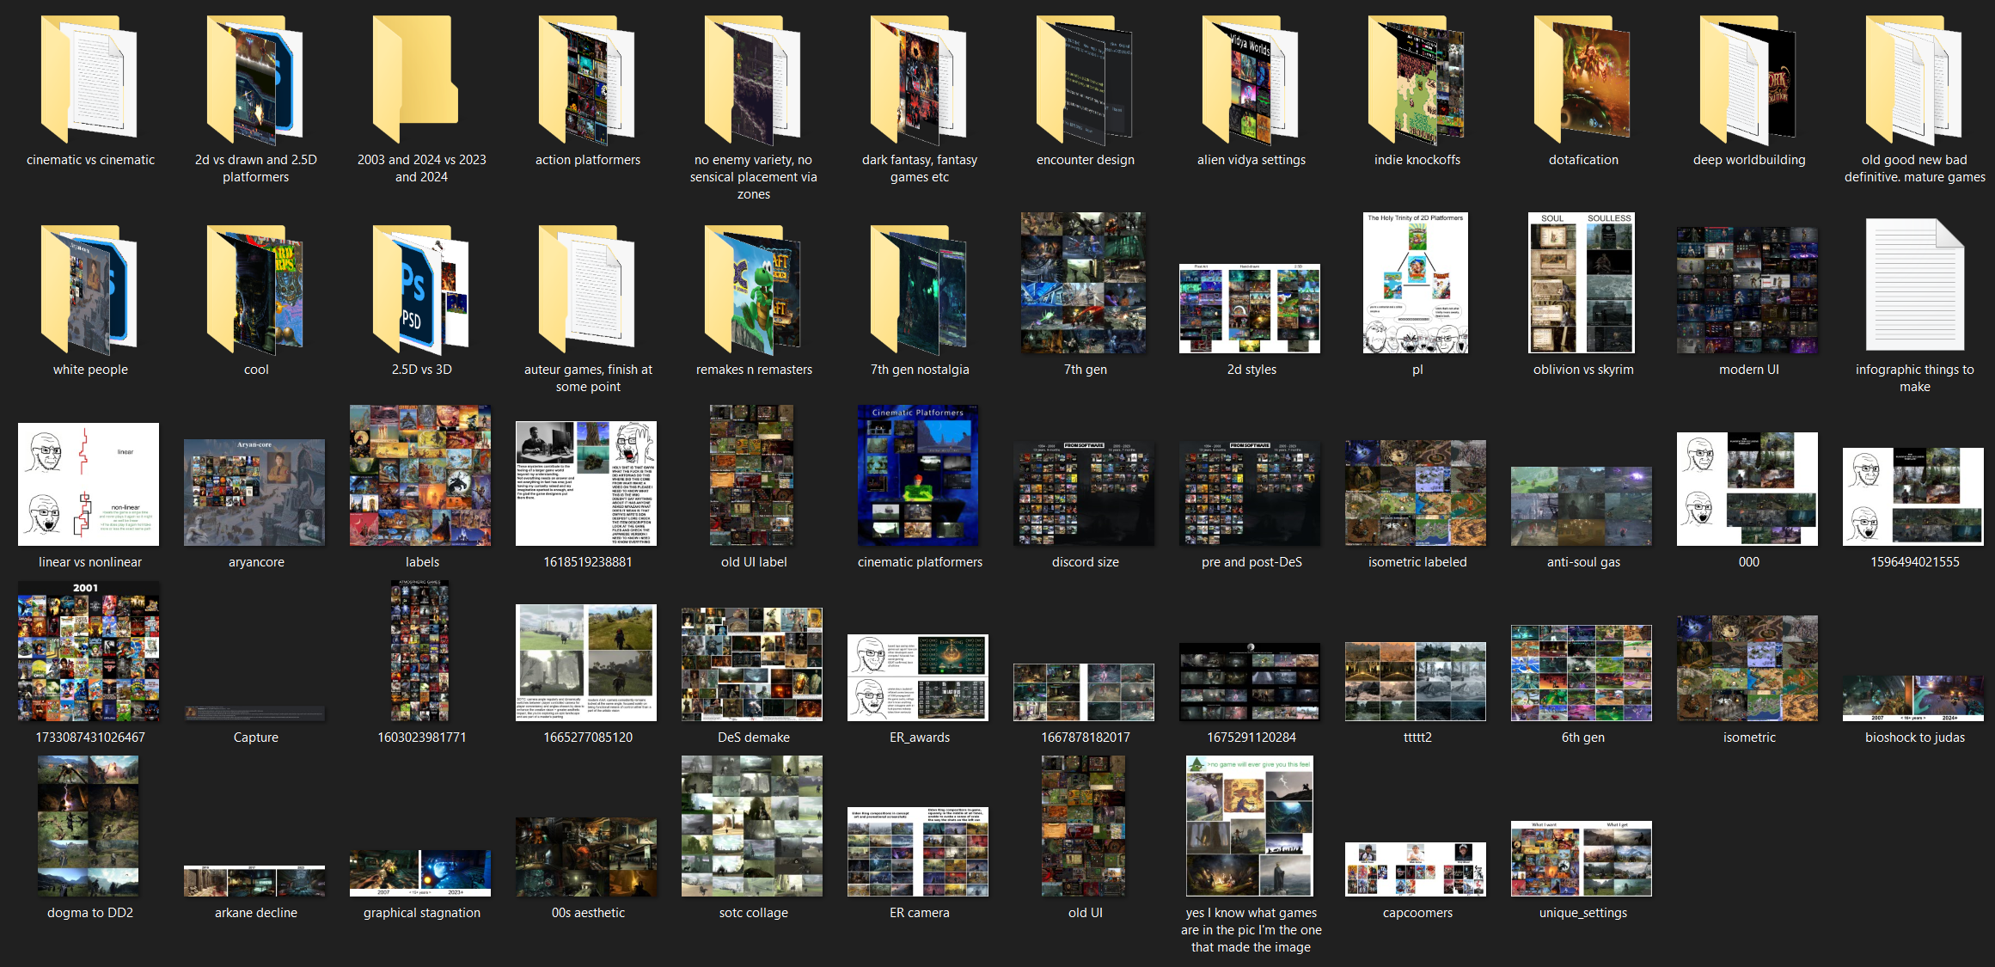Select the '1665277085120' image file
1995x967 pixels.
[x=586, y=663]
